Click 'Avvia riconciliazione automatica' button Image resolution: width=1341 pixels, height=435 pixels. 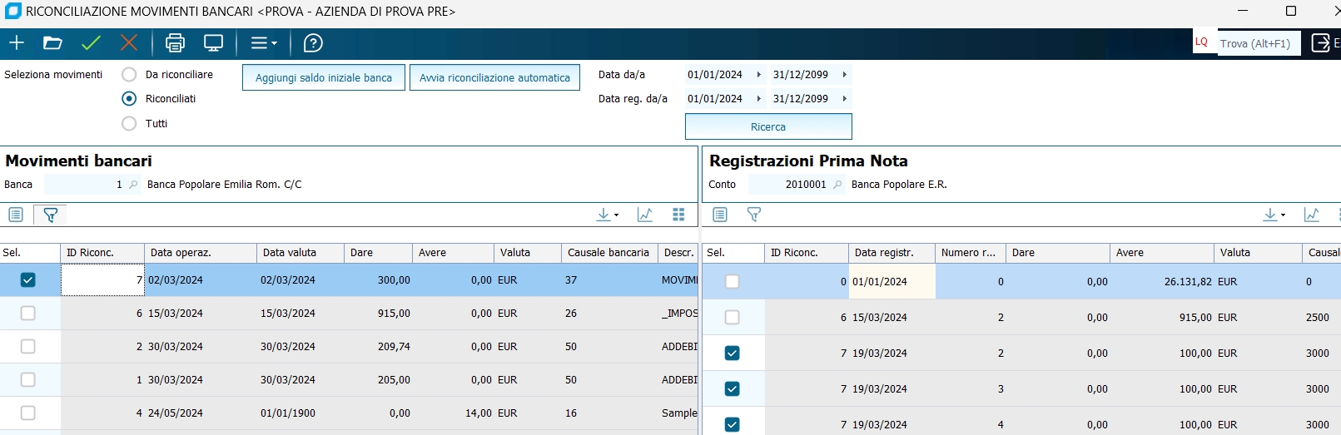[494, 77]
